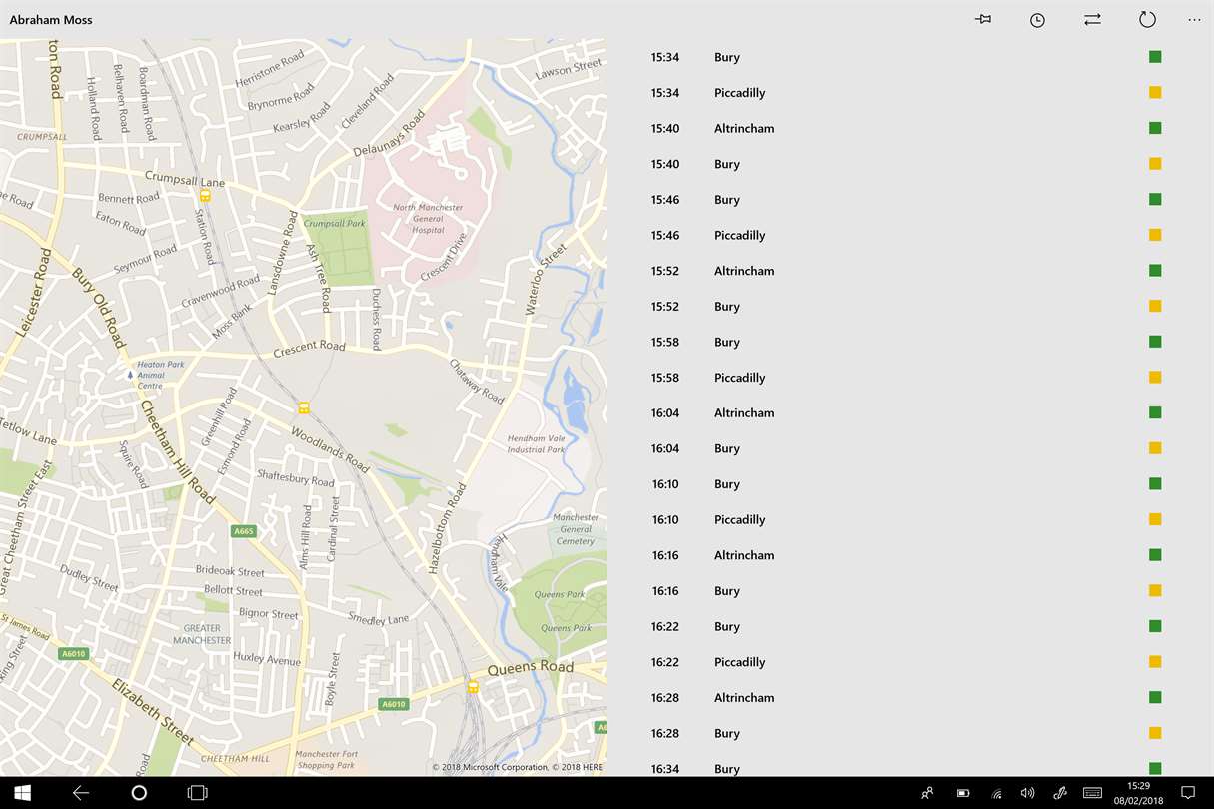
Task: Open the Windows Start menu
Action: 22,793
